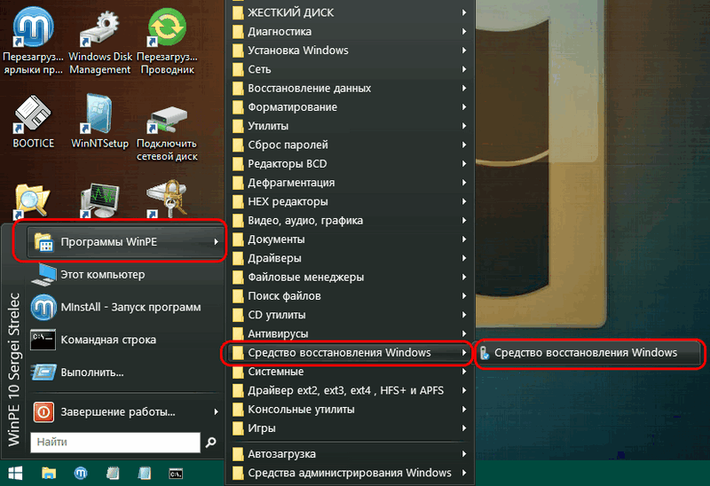Select Средство восстановления Windows folder entry
710x486 pixels.
(350, 352)
